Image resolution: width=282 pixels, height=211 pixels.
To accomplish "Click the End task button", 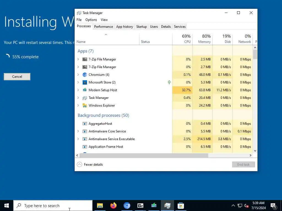I will pyautogui.click(x=243, y=165).
